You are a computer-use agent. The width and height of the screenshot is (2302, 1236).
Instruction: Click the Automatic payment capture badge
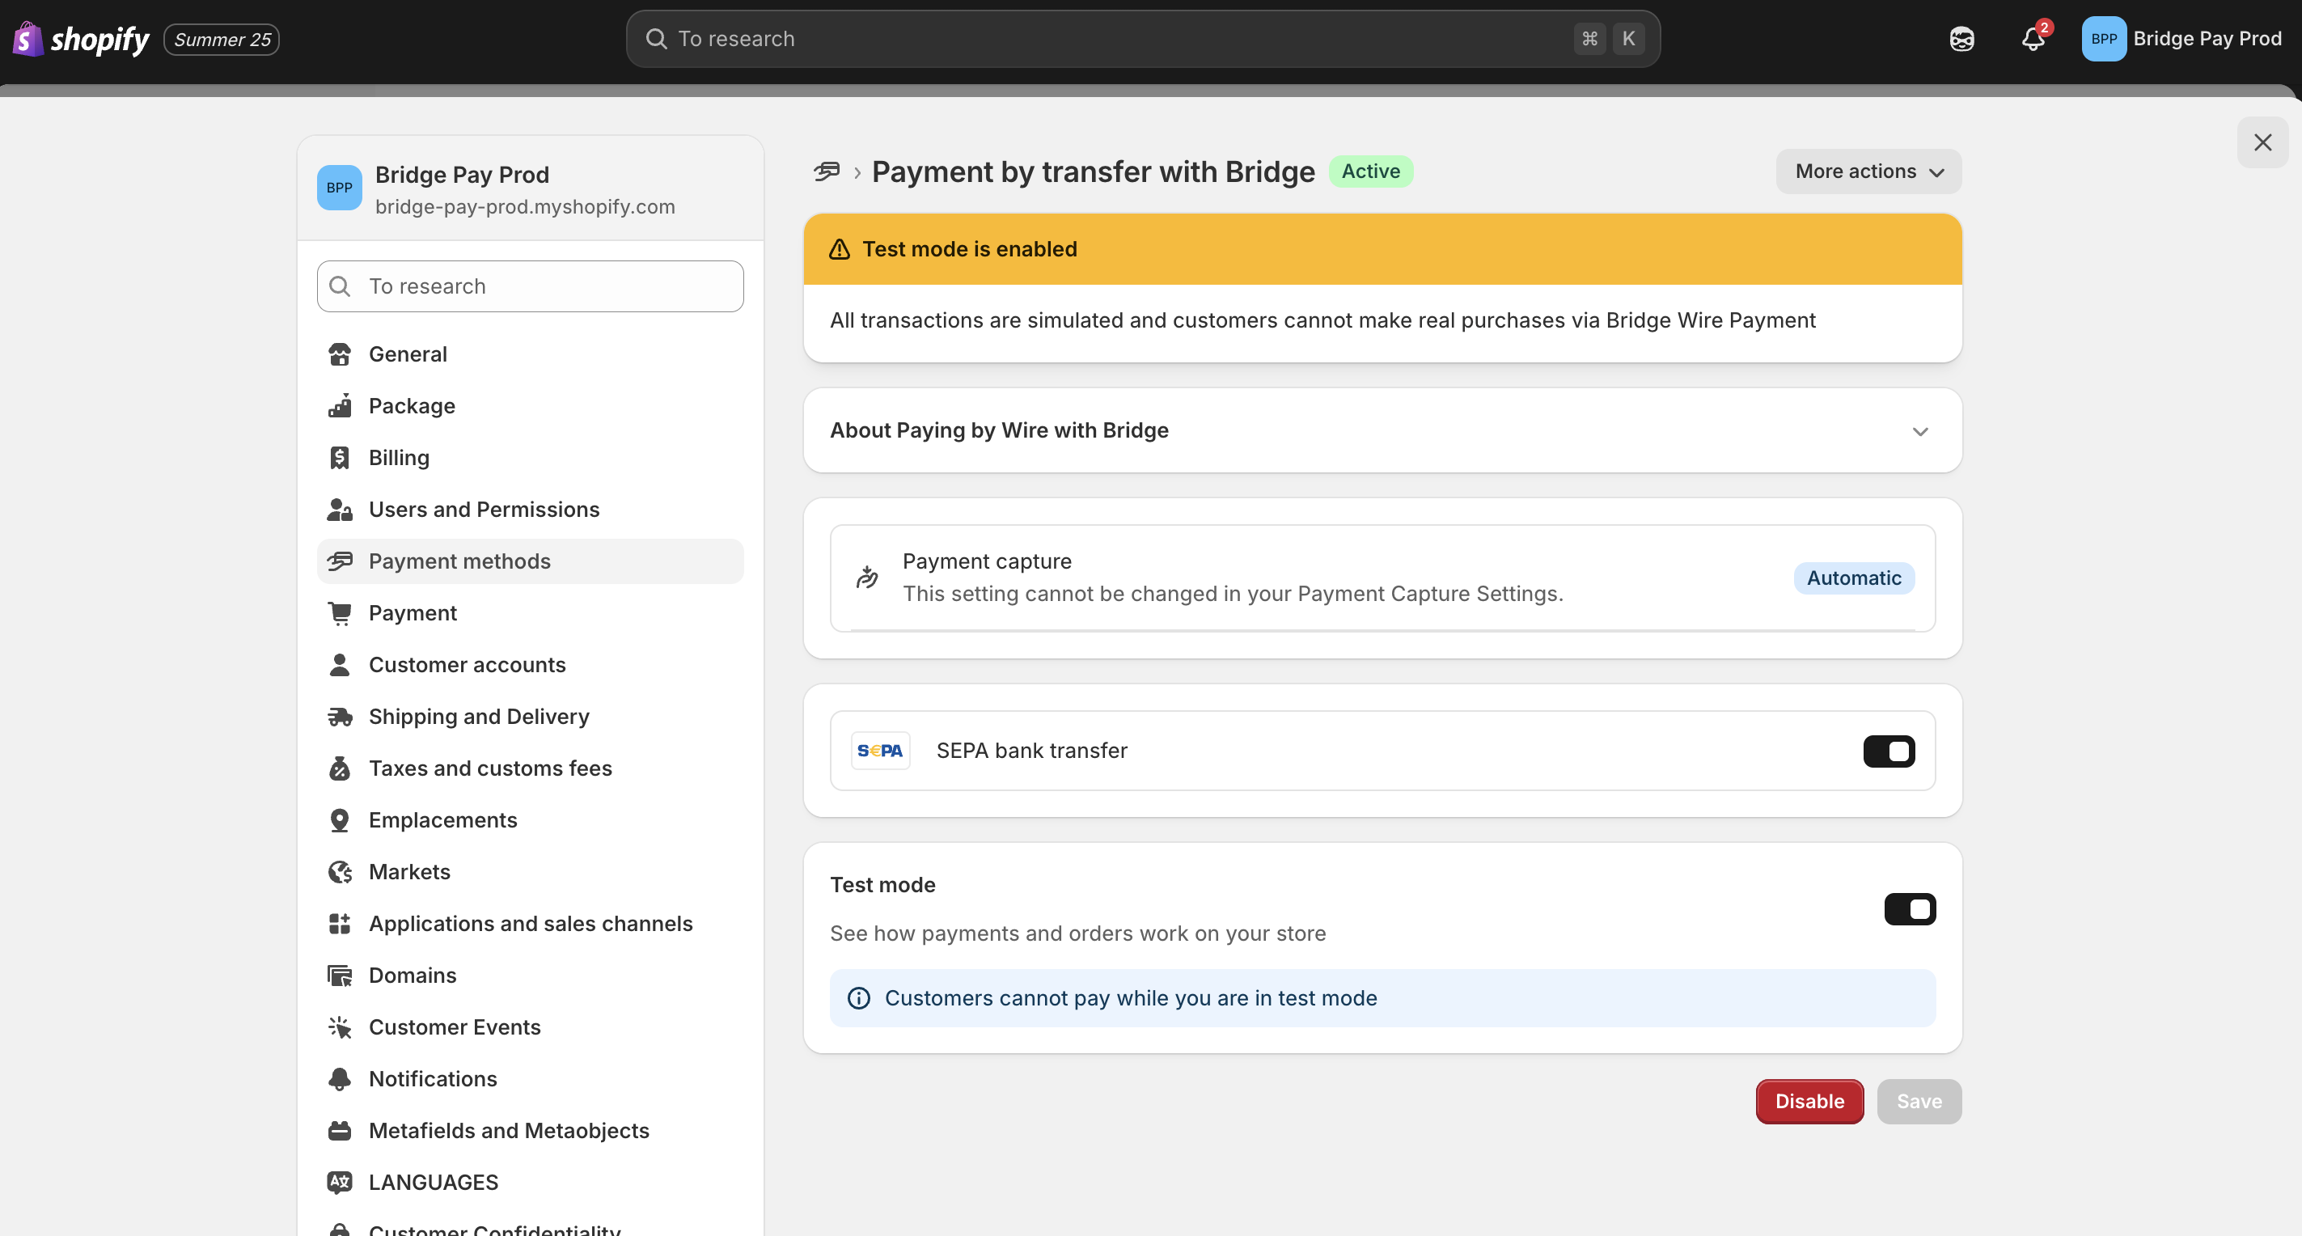[x=1853, y=579]
